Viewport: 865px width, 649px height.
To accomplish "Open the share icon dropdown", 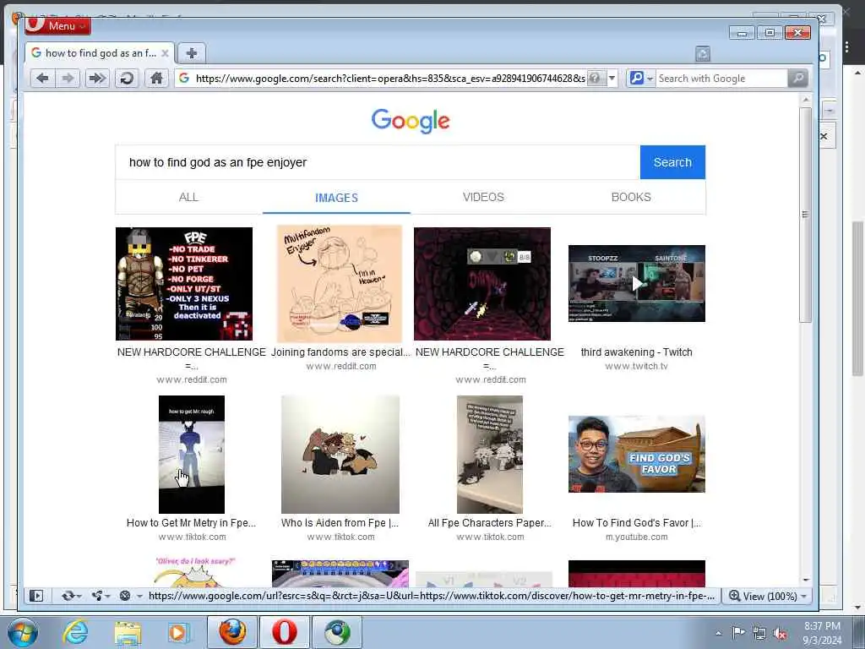I will click(x=101, y=596).
